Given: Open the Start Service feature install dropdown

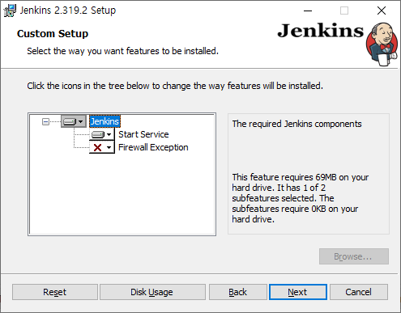Looking at the screenshot, I should pyautogui.click(x=102, y=134).
